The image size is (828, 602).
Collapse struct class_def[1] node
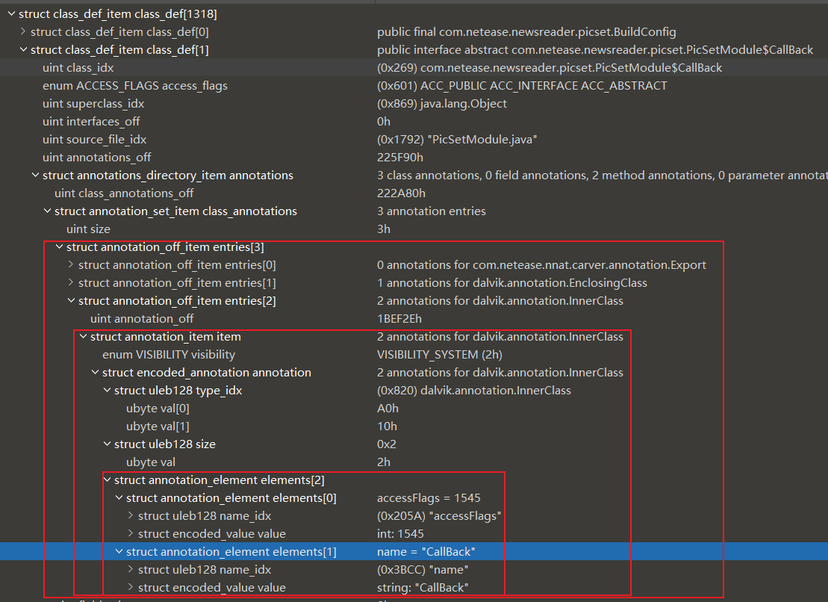(x=23, y=50)
